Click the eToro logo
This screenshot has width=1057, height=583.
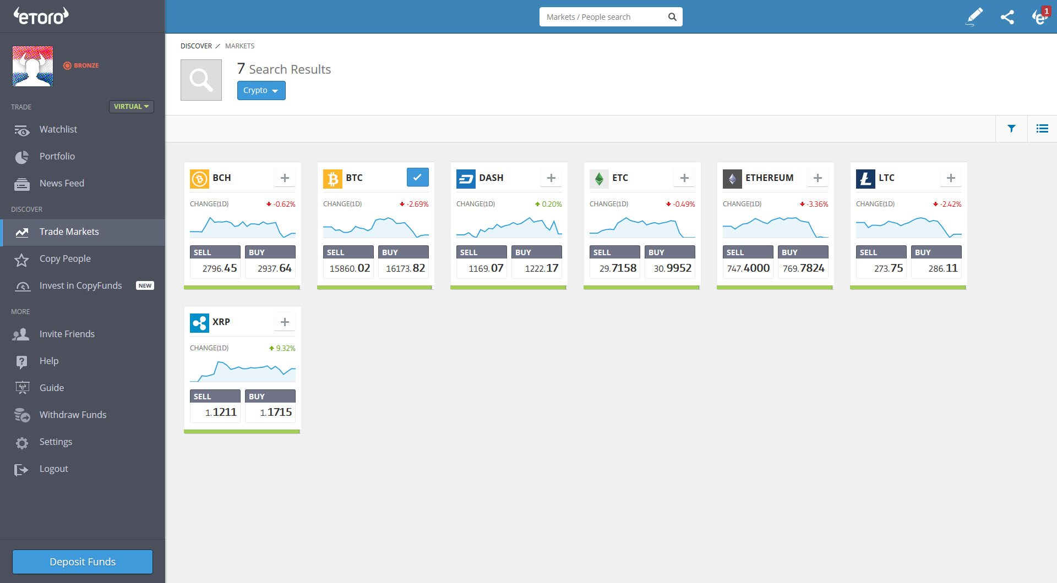pyautogui.click(x=41, y=16)
